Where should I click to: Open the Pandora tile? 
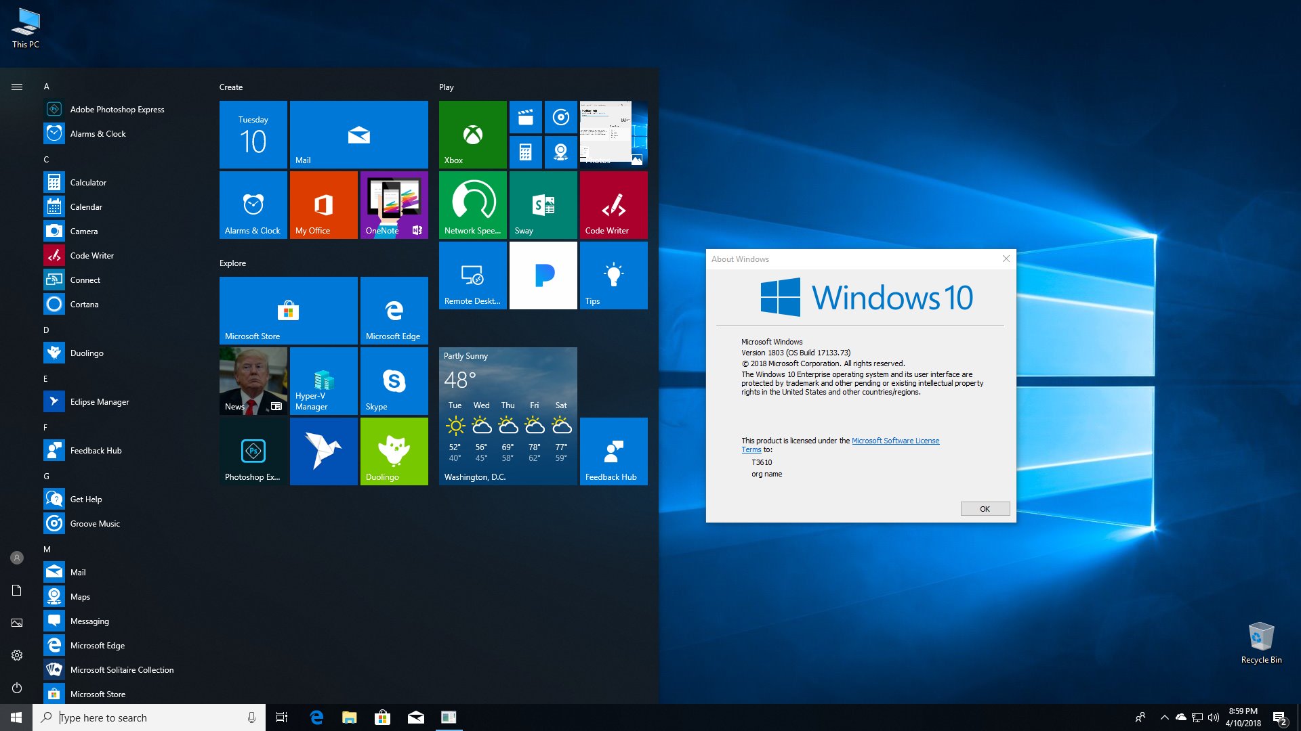pos(543,275)
